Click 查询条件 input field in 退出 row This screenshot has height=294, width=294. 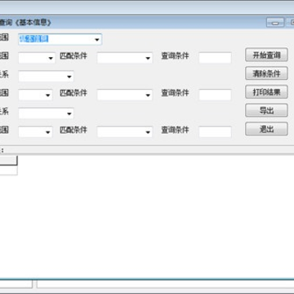[215, 131]
